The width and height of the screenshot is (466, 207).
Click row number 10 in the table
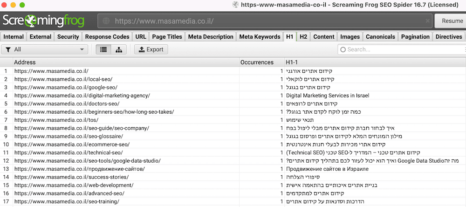tap(6, 145)
